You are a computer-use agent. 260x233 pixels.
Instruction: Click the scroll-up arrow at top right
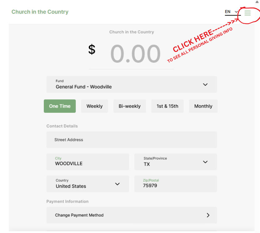(x=257, y=2)
